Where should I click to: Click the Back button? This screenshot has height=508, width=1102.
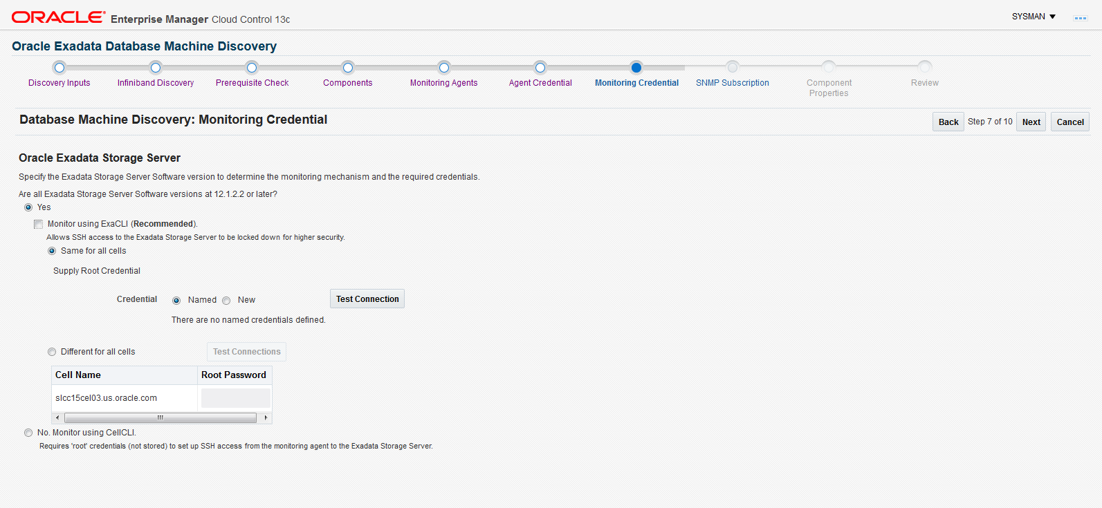[948, 122]
